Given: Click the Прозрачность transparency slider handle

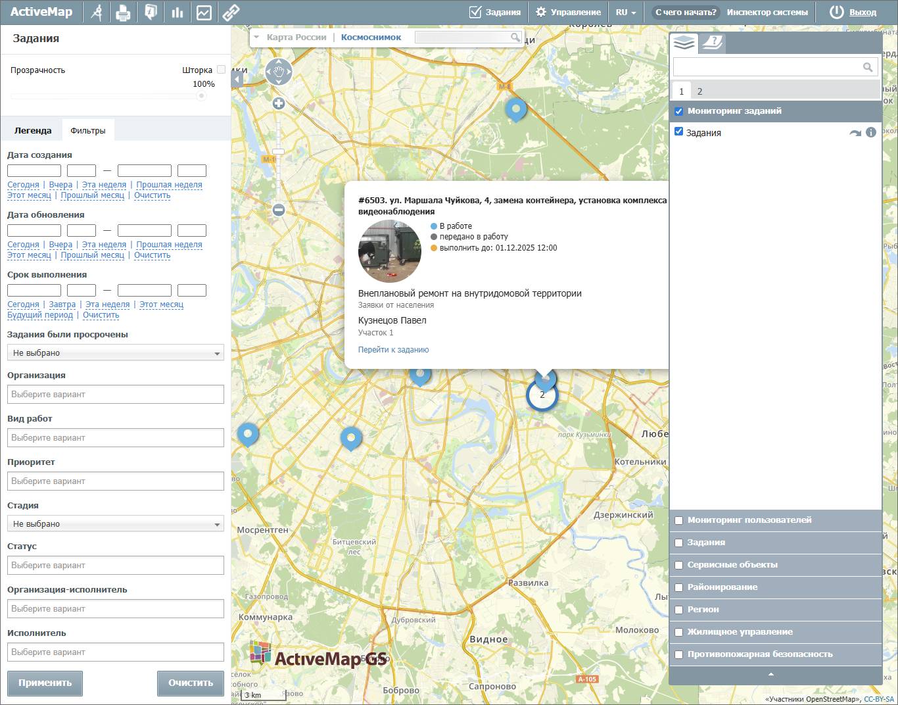Looking at the screenshot, I should coord(201,96).
